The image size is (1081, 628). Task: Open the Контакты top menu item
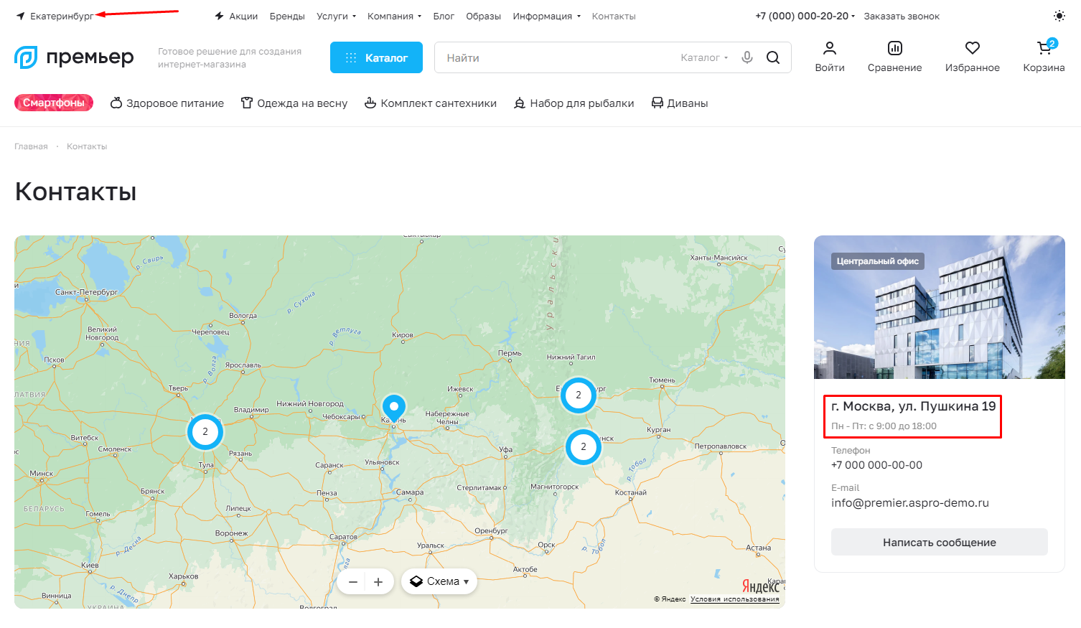614,17
